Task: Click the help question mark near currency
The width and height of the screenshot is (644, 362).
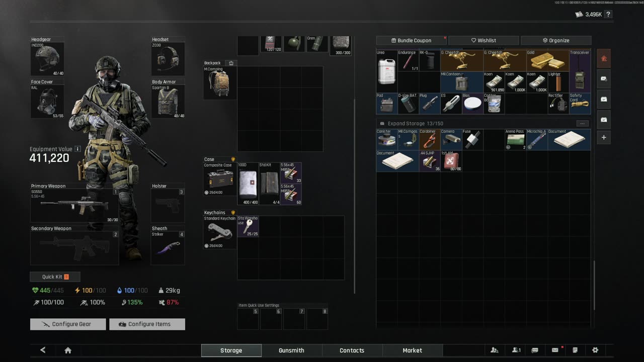Action: coord(608,15)
